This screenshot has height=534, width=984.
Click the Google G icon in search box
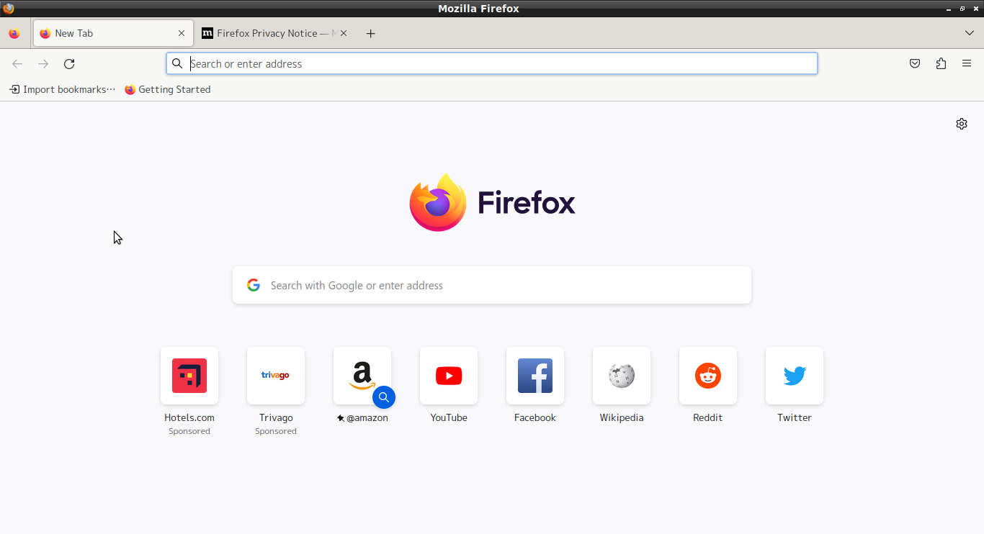[254, 285]
